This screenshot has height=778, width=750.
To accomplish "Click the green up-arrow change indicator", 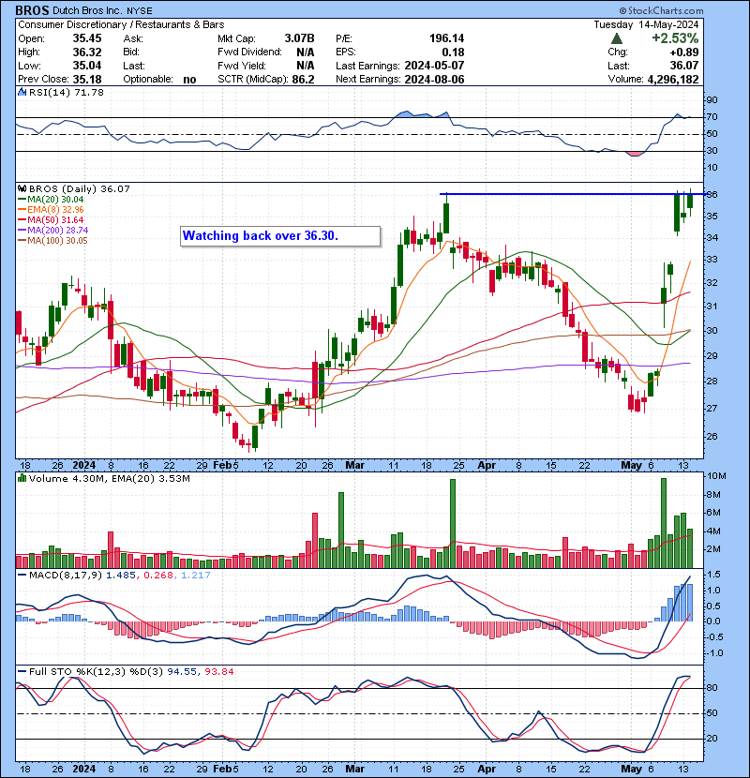I will 617,38.
